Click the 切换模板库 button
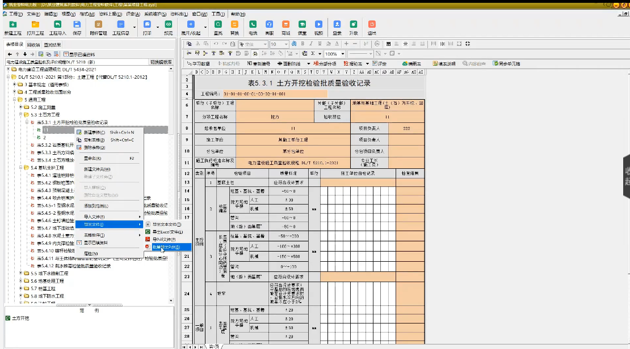Image resolution: width=630 pixels, height=349 pixels. [x=161, y=62]
